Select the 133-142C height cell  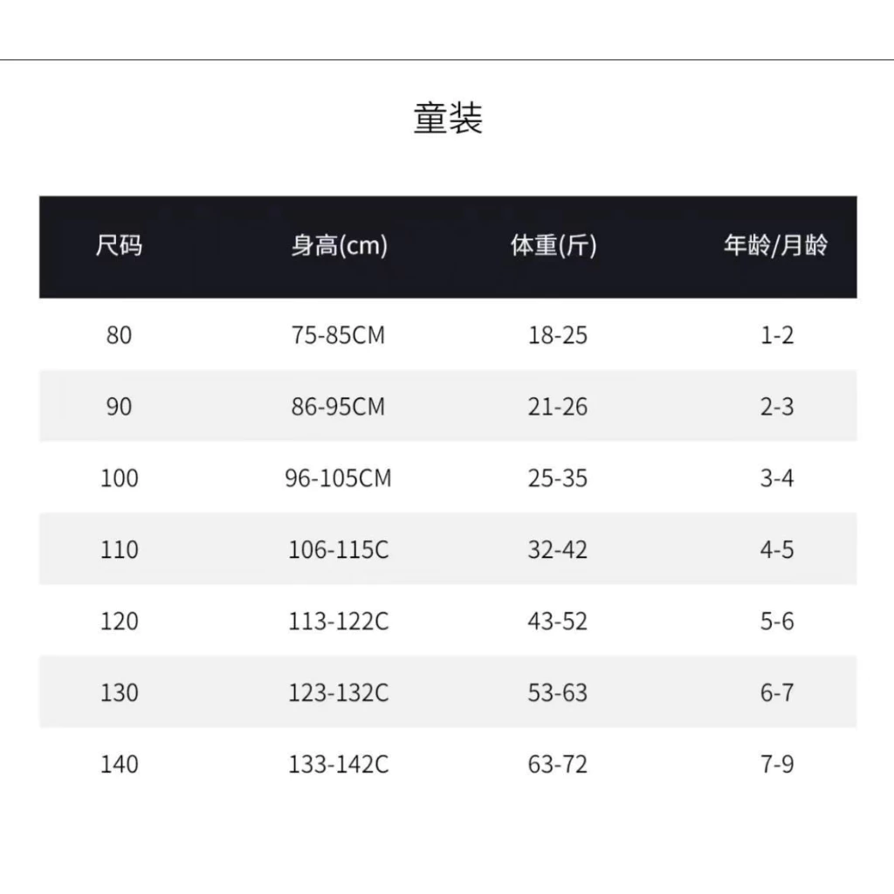[338, 764]
